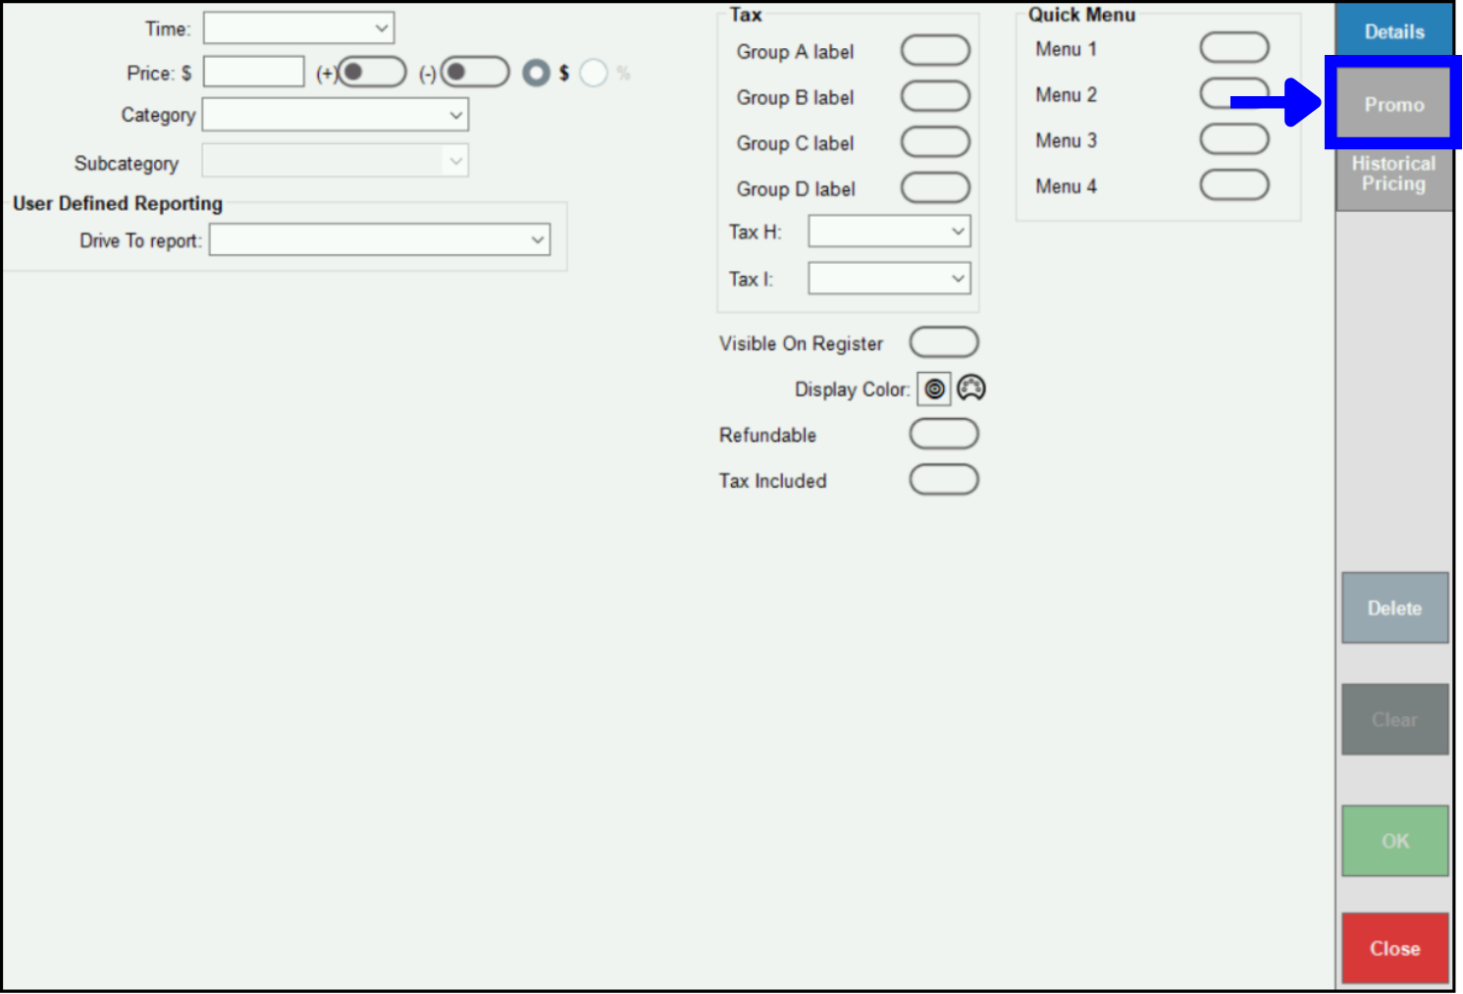The image size is (1463, 994).
Task: Open the Drive To report dropdown
Action: 380,239
